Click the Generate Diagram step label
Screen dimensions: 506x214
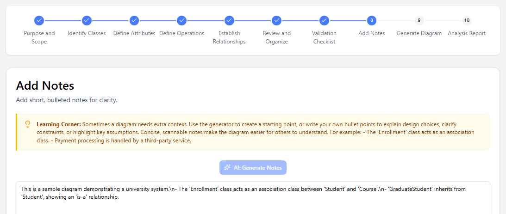tap(419, 33)
